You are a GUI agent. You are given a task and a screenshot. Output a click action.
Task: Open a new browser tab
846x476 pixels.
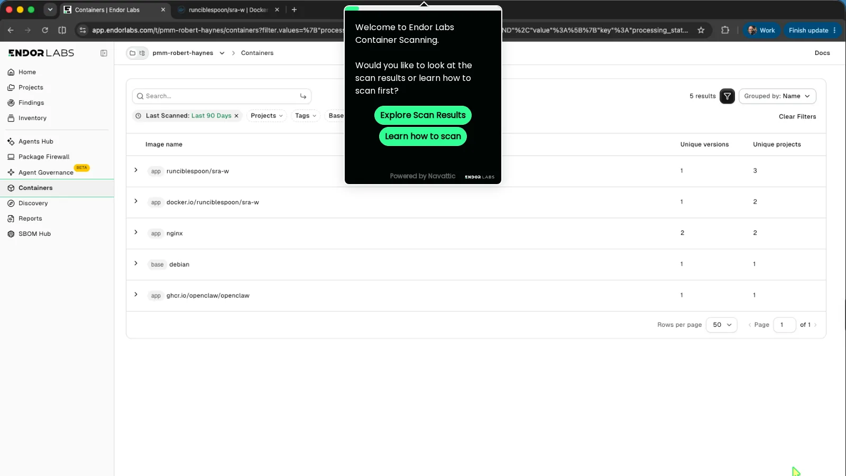coord(295,10)
